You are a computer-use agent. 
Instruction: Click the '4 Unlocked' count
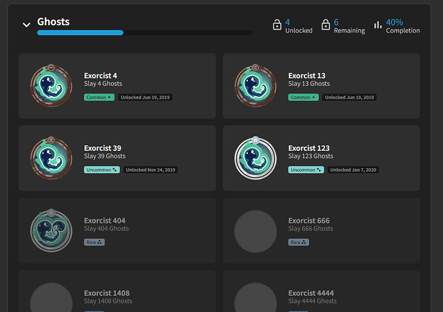[299, 26]
